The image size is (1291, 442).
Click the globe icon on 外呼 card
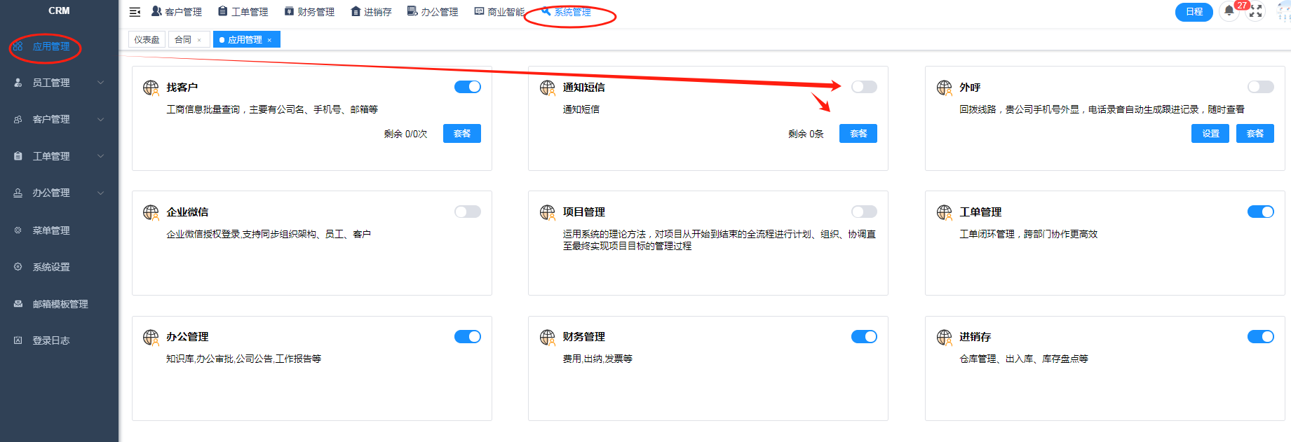(944, 88)
